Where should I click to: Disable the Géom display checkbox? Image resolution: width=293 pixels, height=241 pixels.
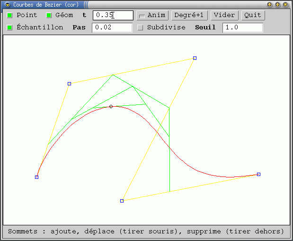(49, 15)
